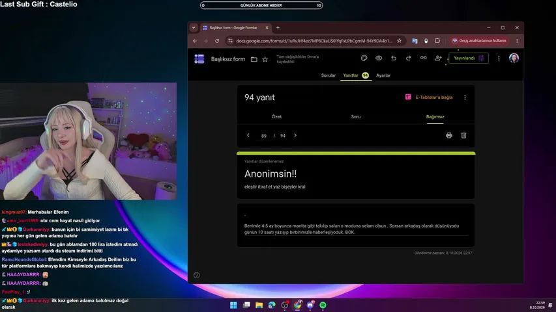Switch to the Sorular tab
556x312 pixels.
pos(329,75)
